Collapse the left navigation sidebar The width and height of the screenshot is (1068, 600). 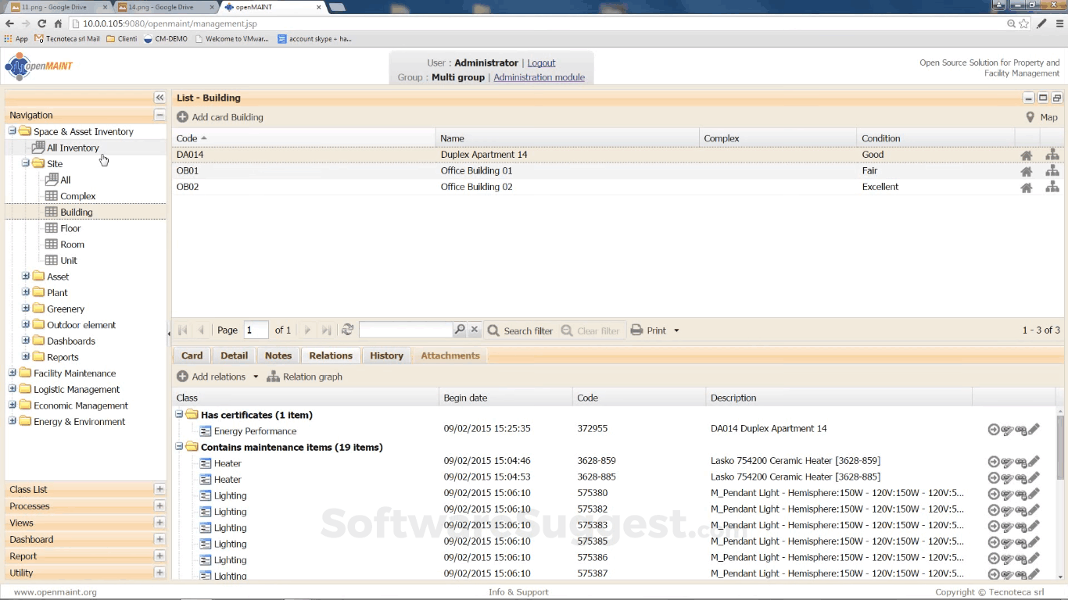[x=159, y=98]
